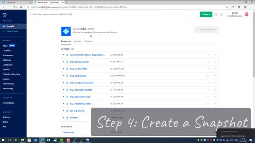Click the globe icon beside Create button
This screenshot has height=143, width=255.
tap(216, 14)
